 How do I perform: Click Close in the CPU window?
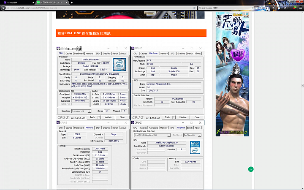click(x=122, y=117)
